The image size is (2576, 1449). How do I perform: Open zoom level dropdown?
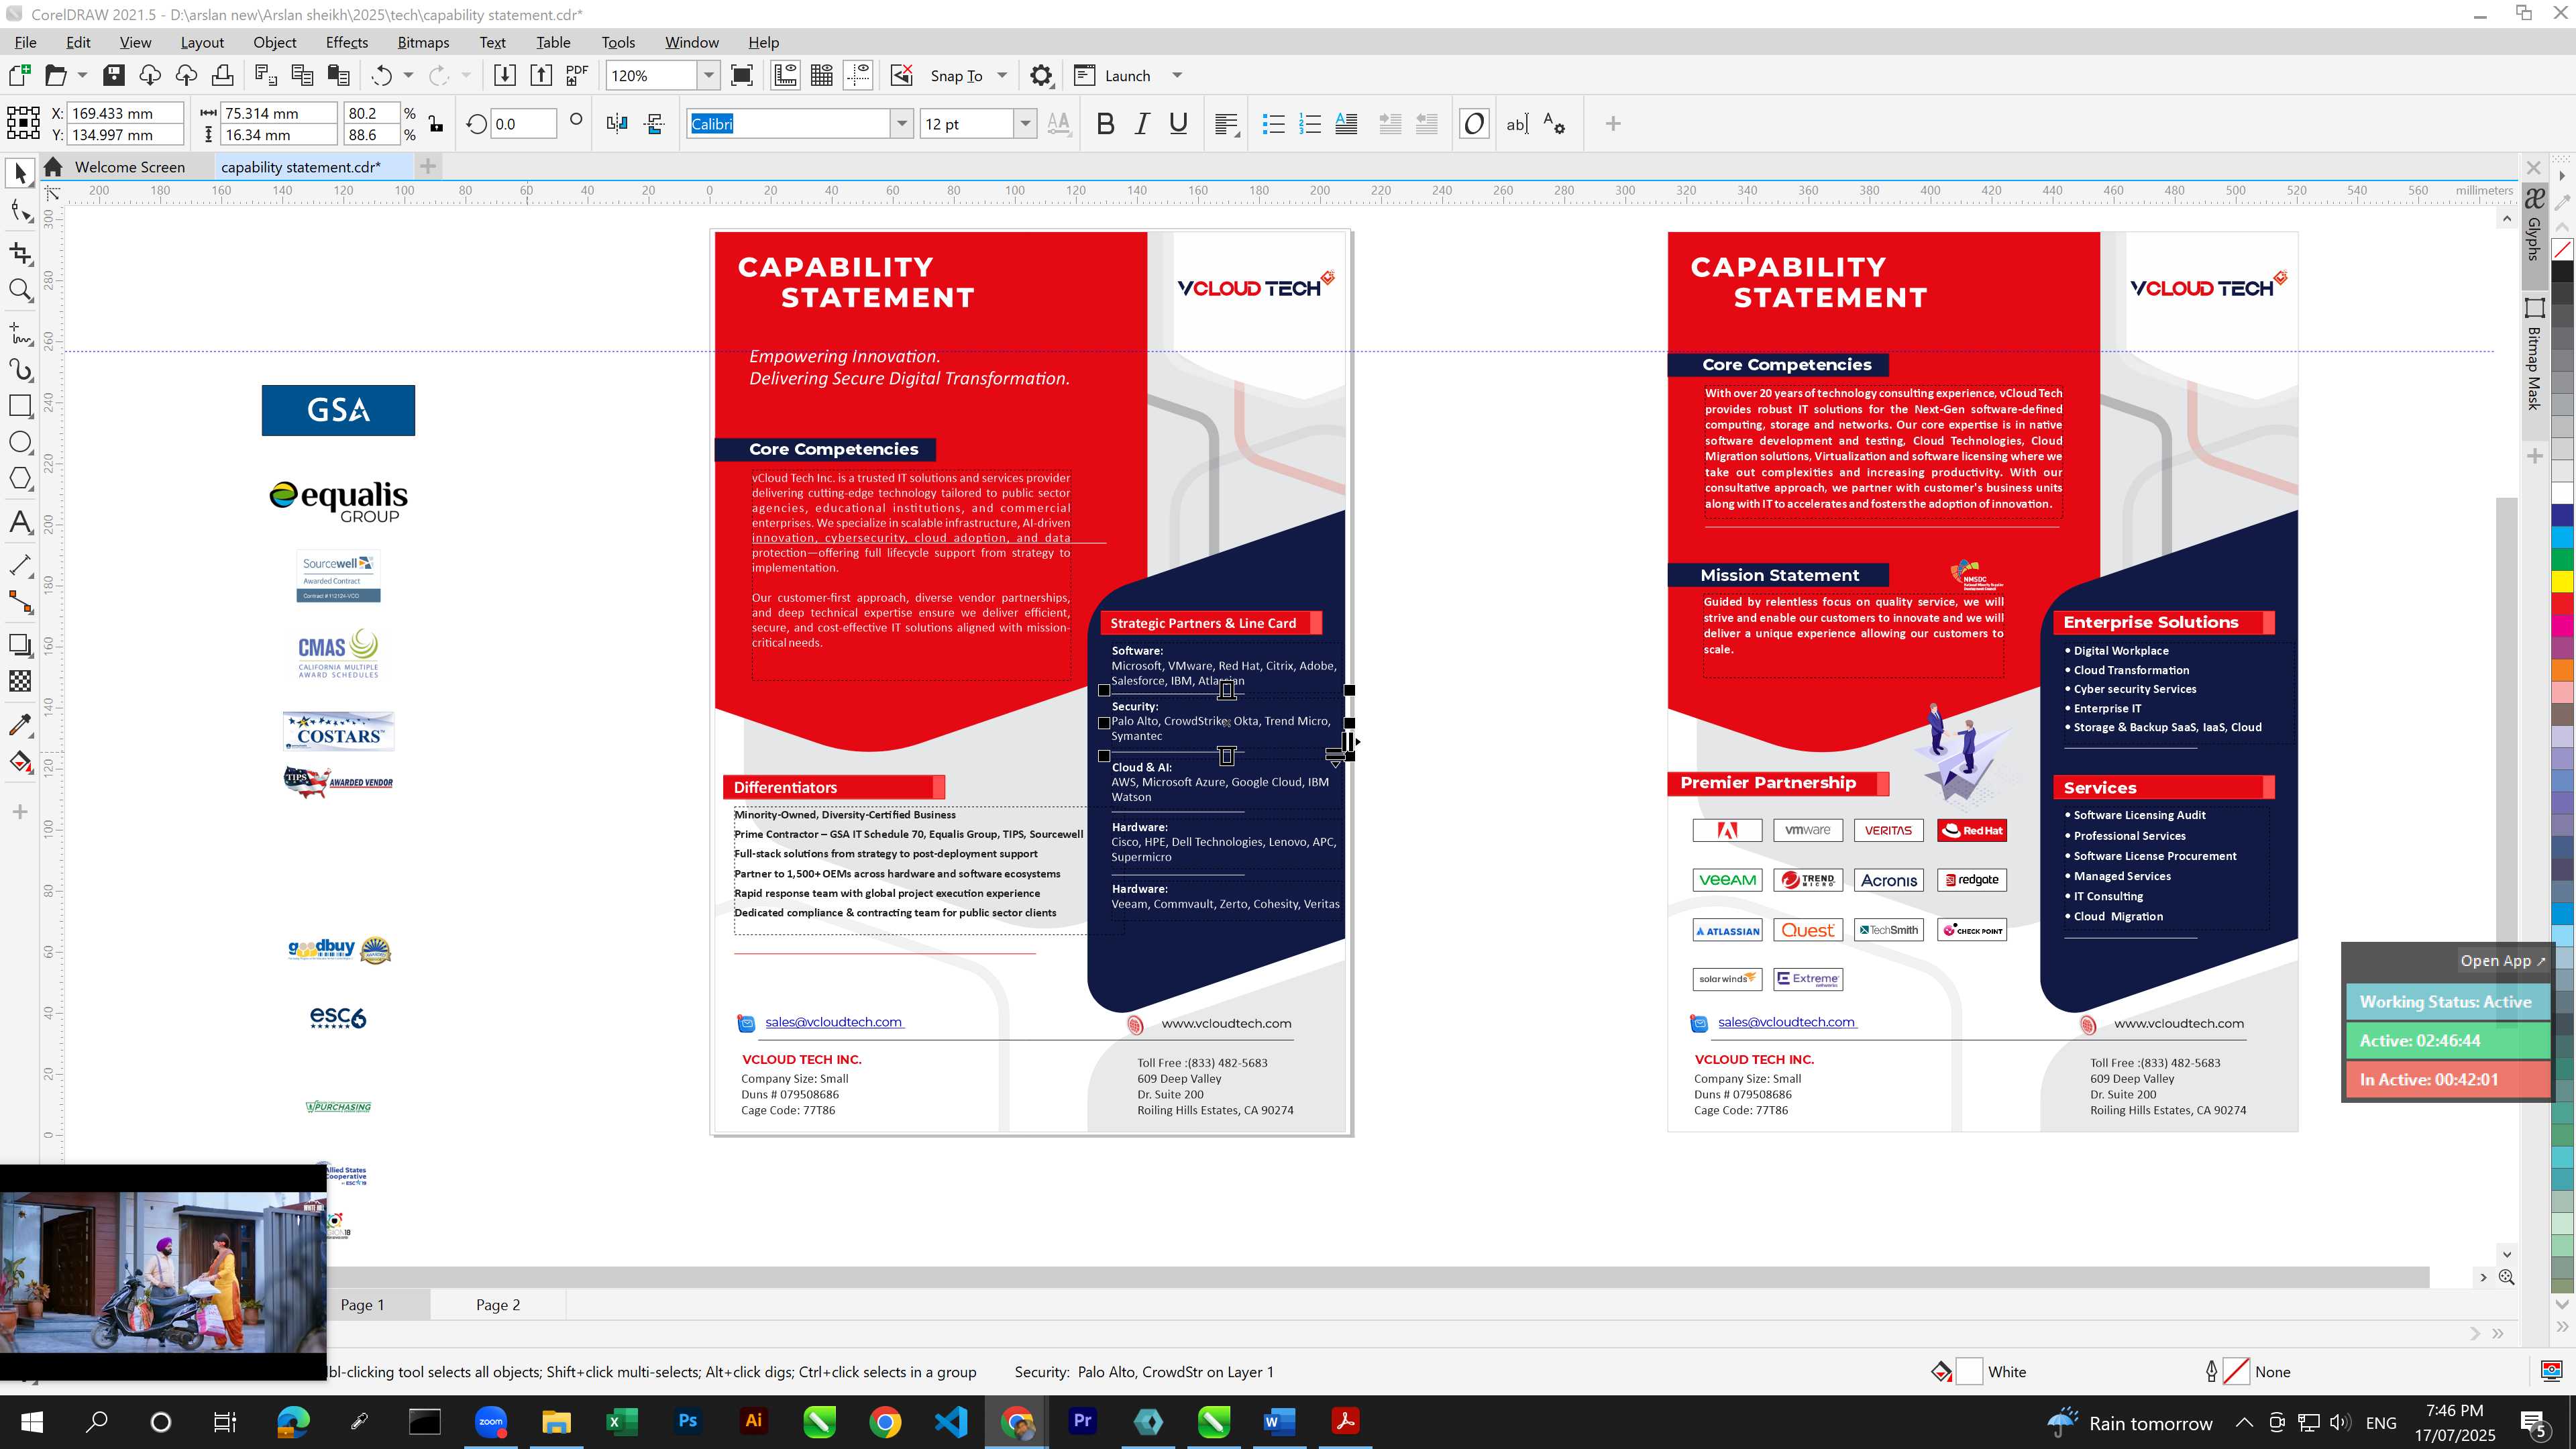tap(709, 75)
